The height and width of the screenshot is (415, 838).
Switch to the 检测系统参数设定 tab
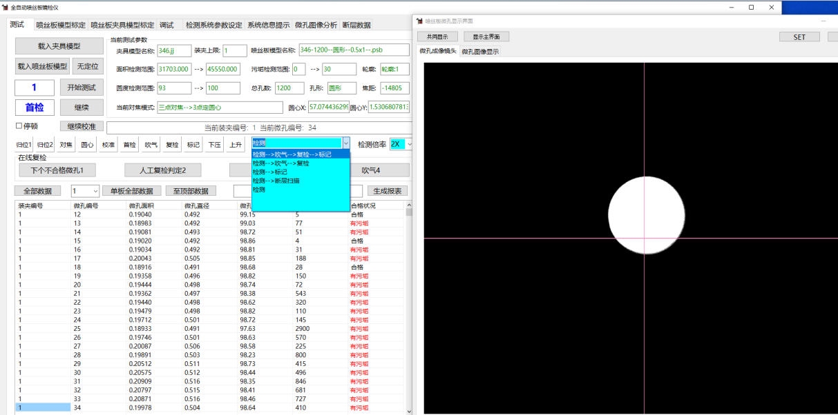(x=213, y=26)
